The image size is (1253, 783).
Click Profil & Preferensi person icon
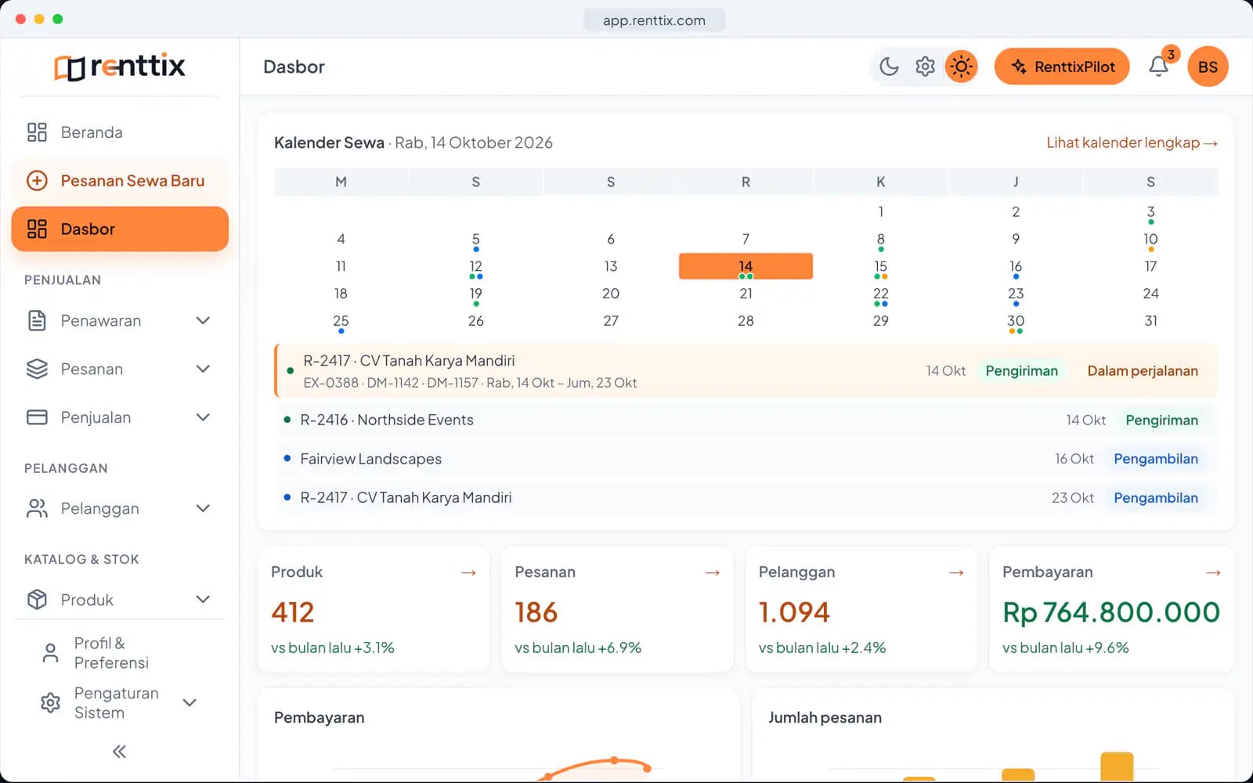[50, 653]
